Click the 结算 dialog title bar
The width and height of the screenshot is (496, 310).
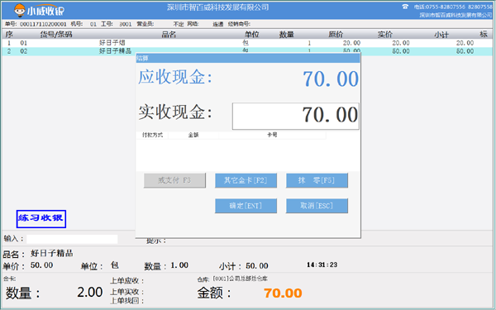pos(248,58)
